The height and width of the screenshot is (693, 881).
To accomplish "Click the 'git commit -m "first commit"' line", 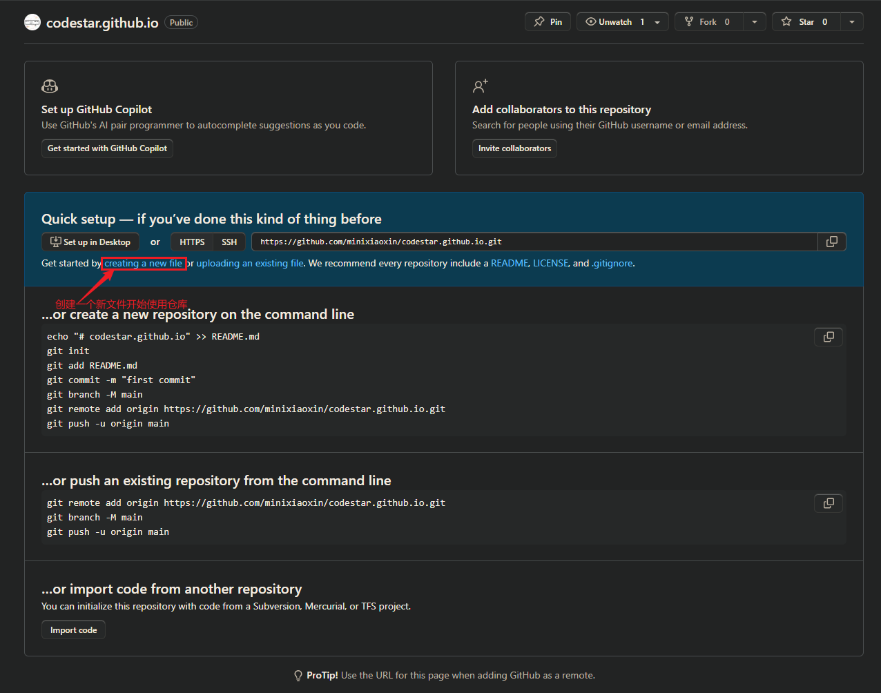I will coord(122,380).
